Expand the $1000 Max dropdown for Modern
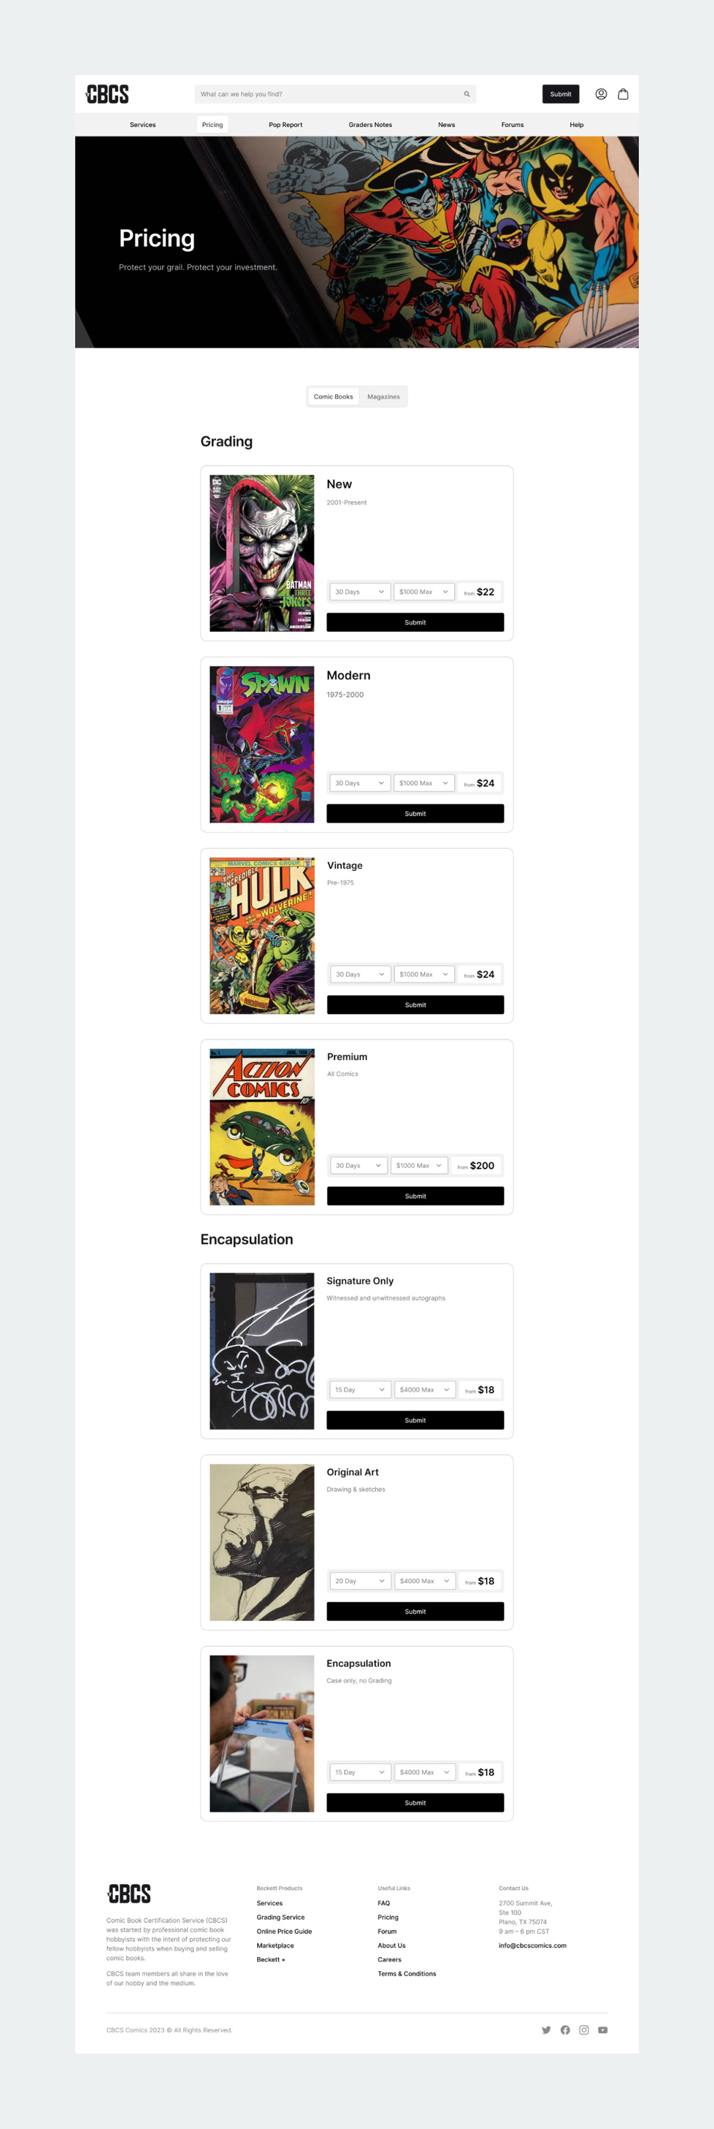Screen dimensions: 714x2129 click(x=424, y=783)
